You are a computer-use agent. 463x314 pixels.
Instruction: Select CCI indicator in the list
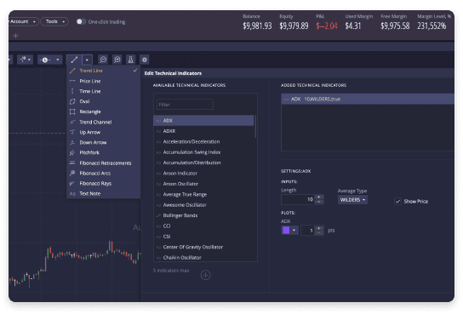[203, 226]
